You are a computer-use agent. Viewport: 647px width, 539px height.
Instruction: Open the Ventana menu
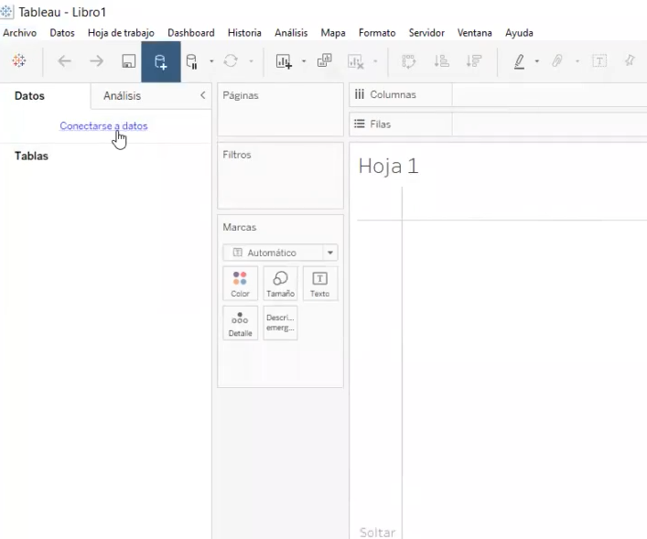click(x=475, y=33)
